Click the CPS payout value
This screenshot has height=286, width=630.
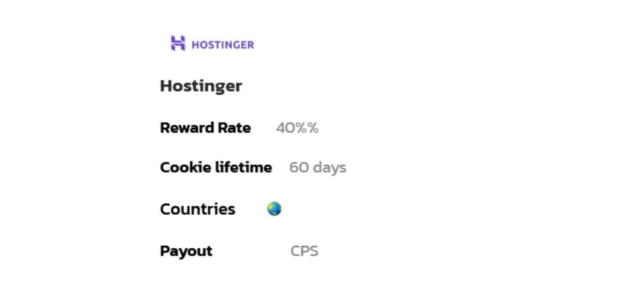[x=304, y=251]
